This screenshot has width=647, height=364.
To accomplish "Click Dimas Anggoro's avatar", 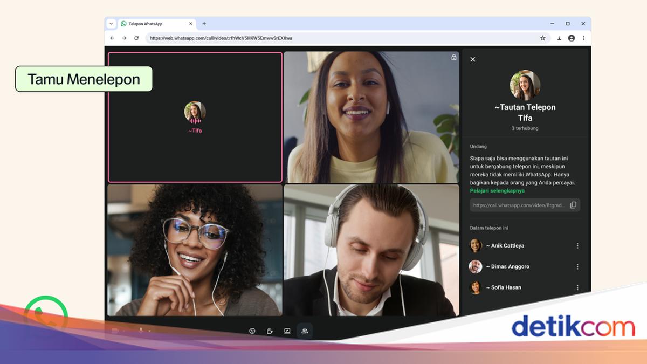I will [476, 267].
